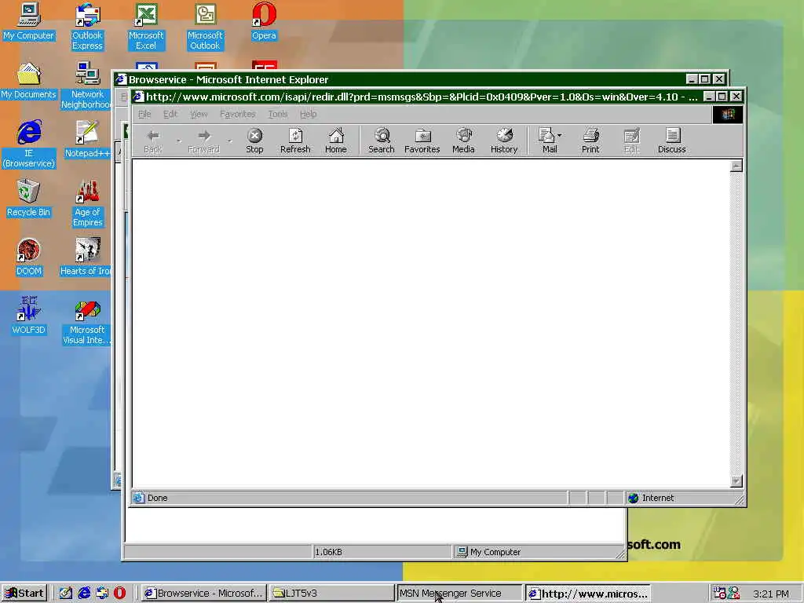The height and width of the screenshot is (603, 804).
Task: Click the scroll up arrow in browser
Action: (x=736, y=166)
